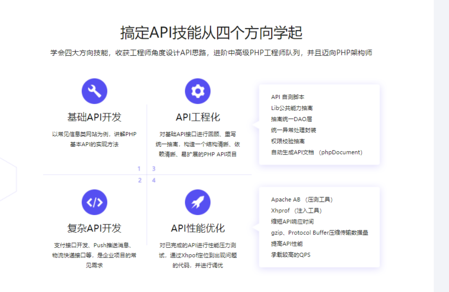Image resolution: width=449 pixels, height=292 pixels.
Task: Click list item 缩短API响应时间
Action: tap(292, 222)
